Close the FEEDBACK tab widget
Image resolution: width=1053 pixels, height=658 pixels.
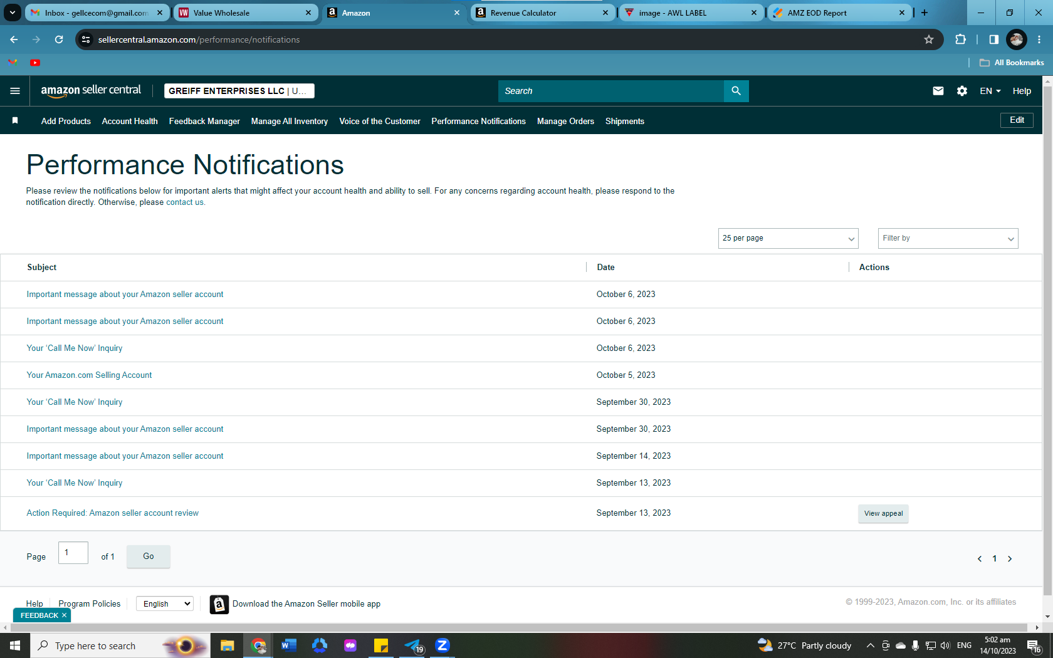[x=64, y=615]
